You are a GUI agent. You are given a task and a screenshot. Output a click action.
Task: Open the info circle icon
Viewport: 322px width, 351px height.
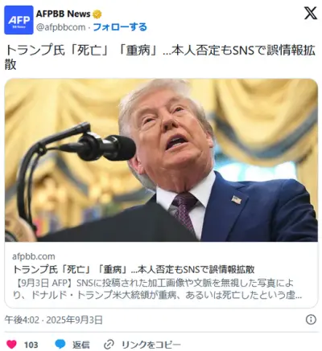pos(311,320)
